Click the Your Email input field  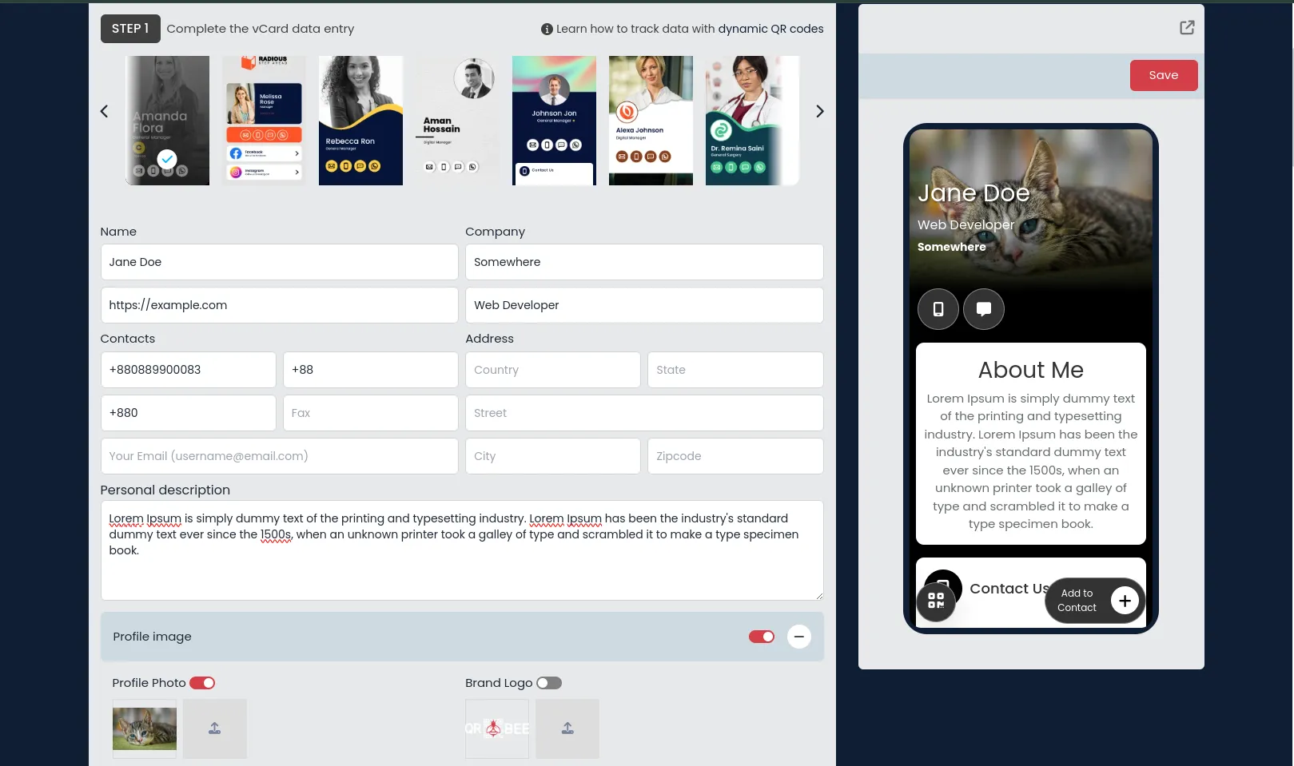(x=279, y=456)
